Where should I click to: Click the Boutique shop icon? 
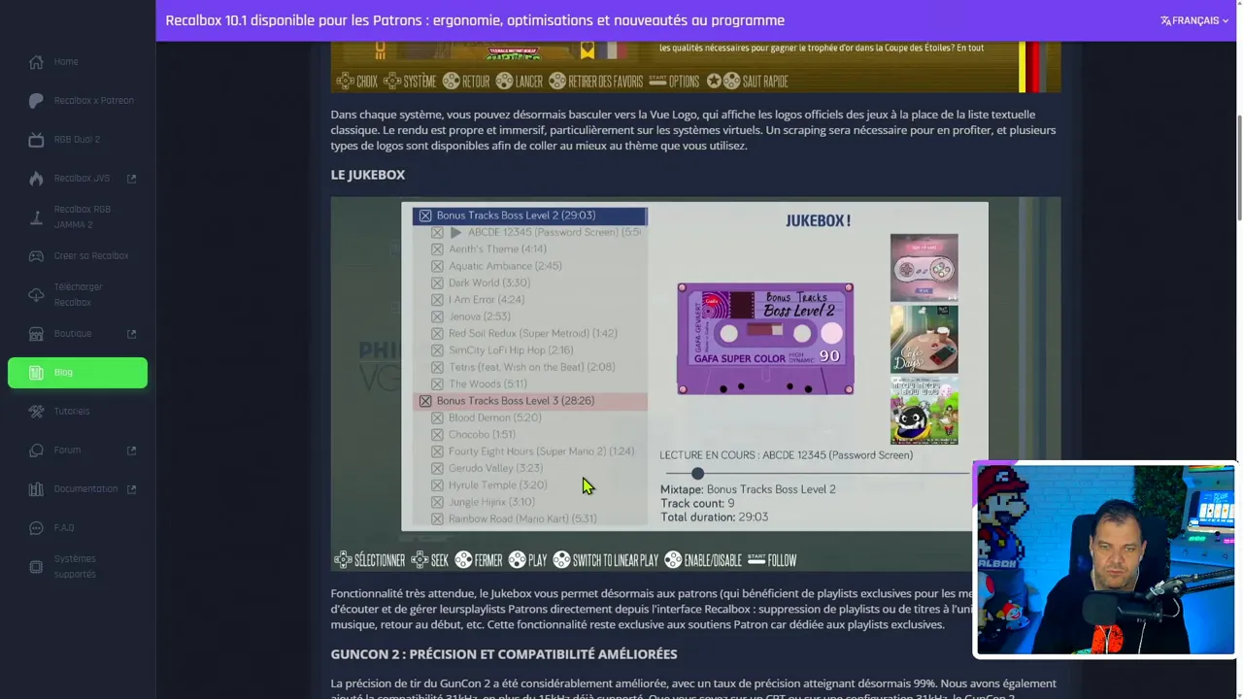pos(36,334)
